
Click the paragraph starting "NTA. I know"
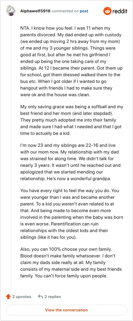[71, 61]
